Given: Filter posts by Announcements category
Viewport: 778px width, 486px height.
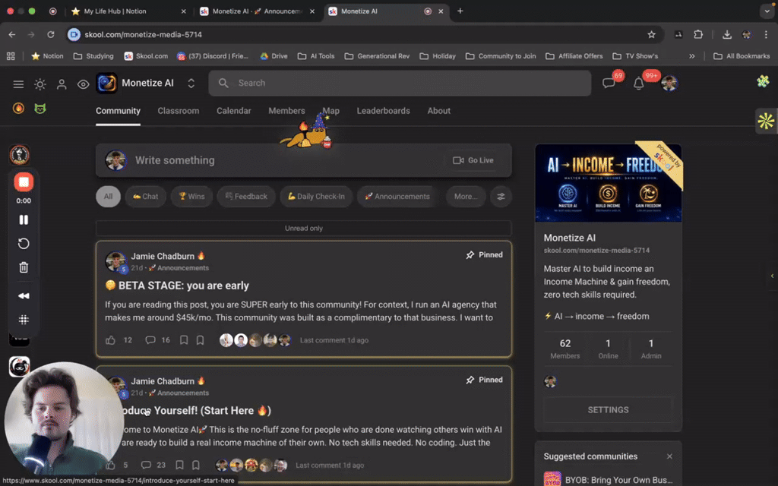Looking at the screenshot, I should [397, 197].
